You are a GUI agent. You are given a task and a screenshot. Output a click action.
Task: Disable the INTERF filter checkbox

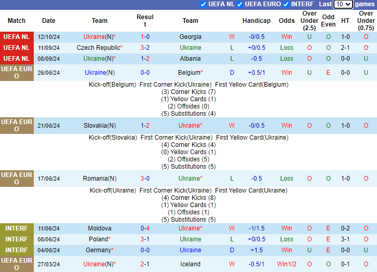pos(286,4)
